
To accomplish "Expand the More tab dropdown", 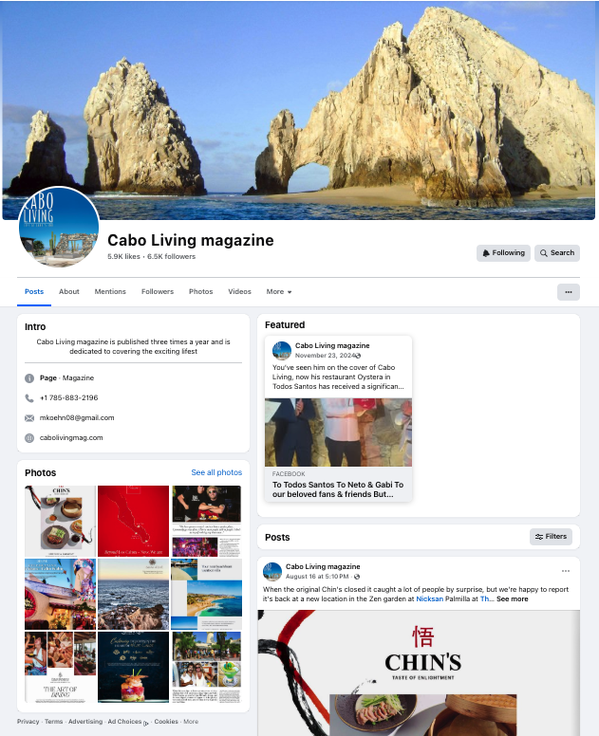I will point(279,292).
